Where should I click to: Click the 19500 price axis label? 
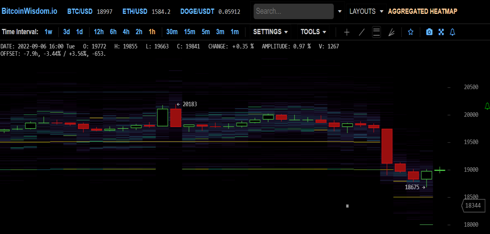(471, 142)
